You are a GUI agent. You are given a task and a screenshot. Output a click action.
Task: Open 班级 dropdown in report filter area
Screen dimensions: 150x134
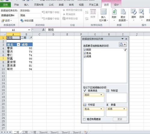[x=101, y=95]
